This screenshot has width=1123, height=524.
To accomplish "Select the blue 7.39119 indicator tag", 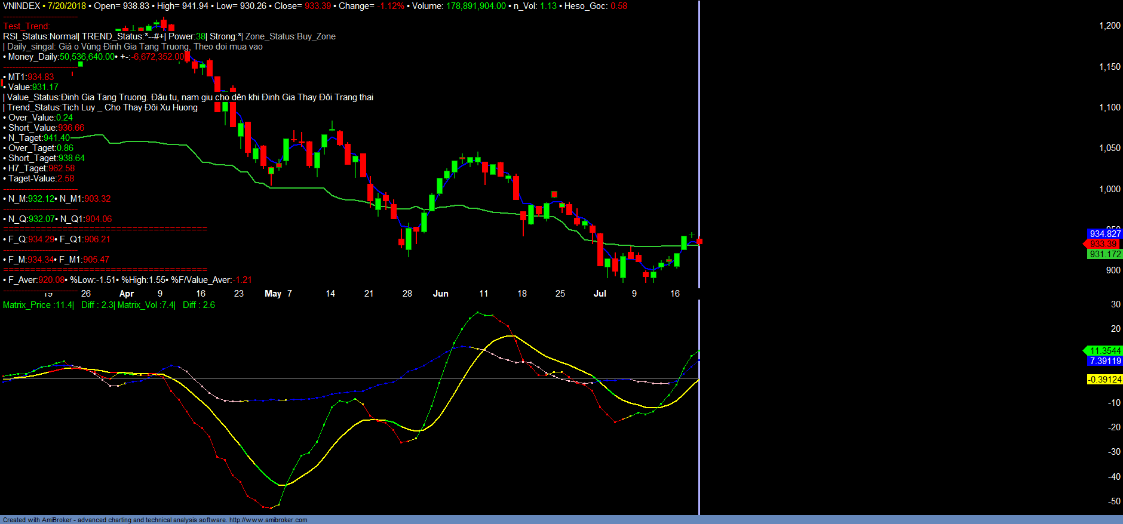I will 1104,361.
